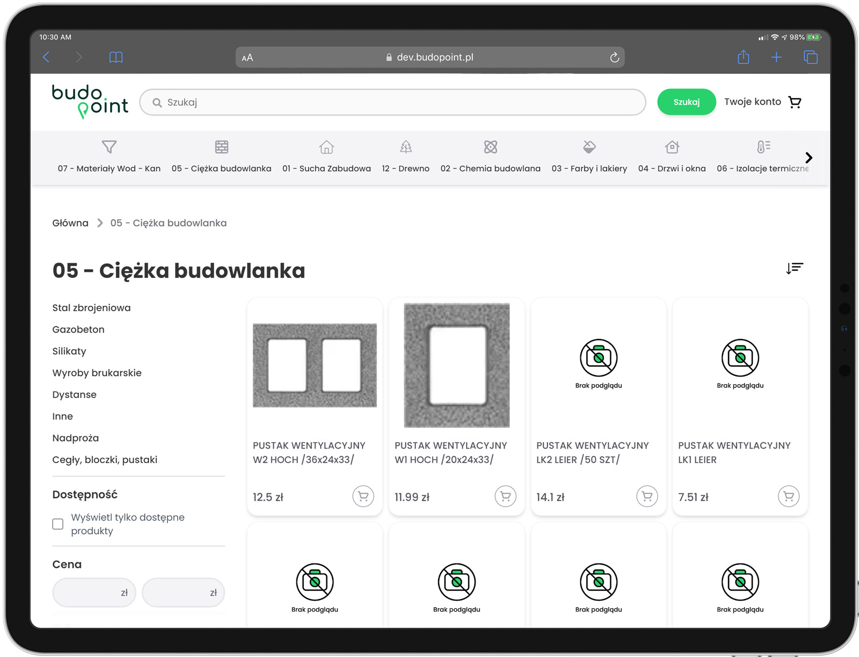This screenshot has height=657, width=859.
Task: Click the house icon for Sucha Zabudowa
Action: pos(326,147)
